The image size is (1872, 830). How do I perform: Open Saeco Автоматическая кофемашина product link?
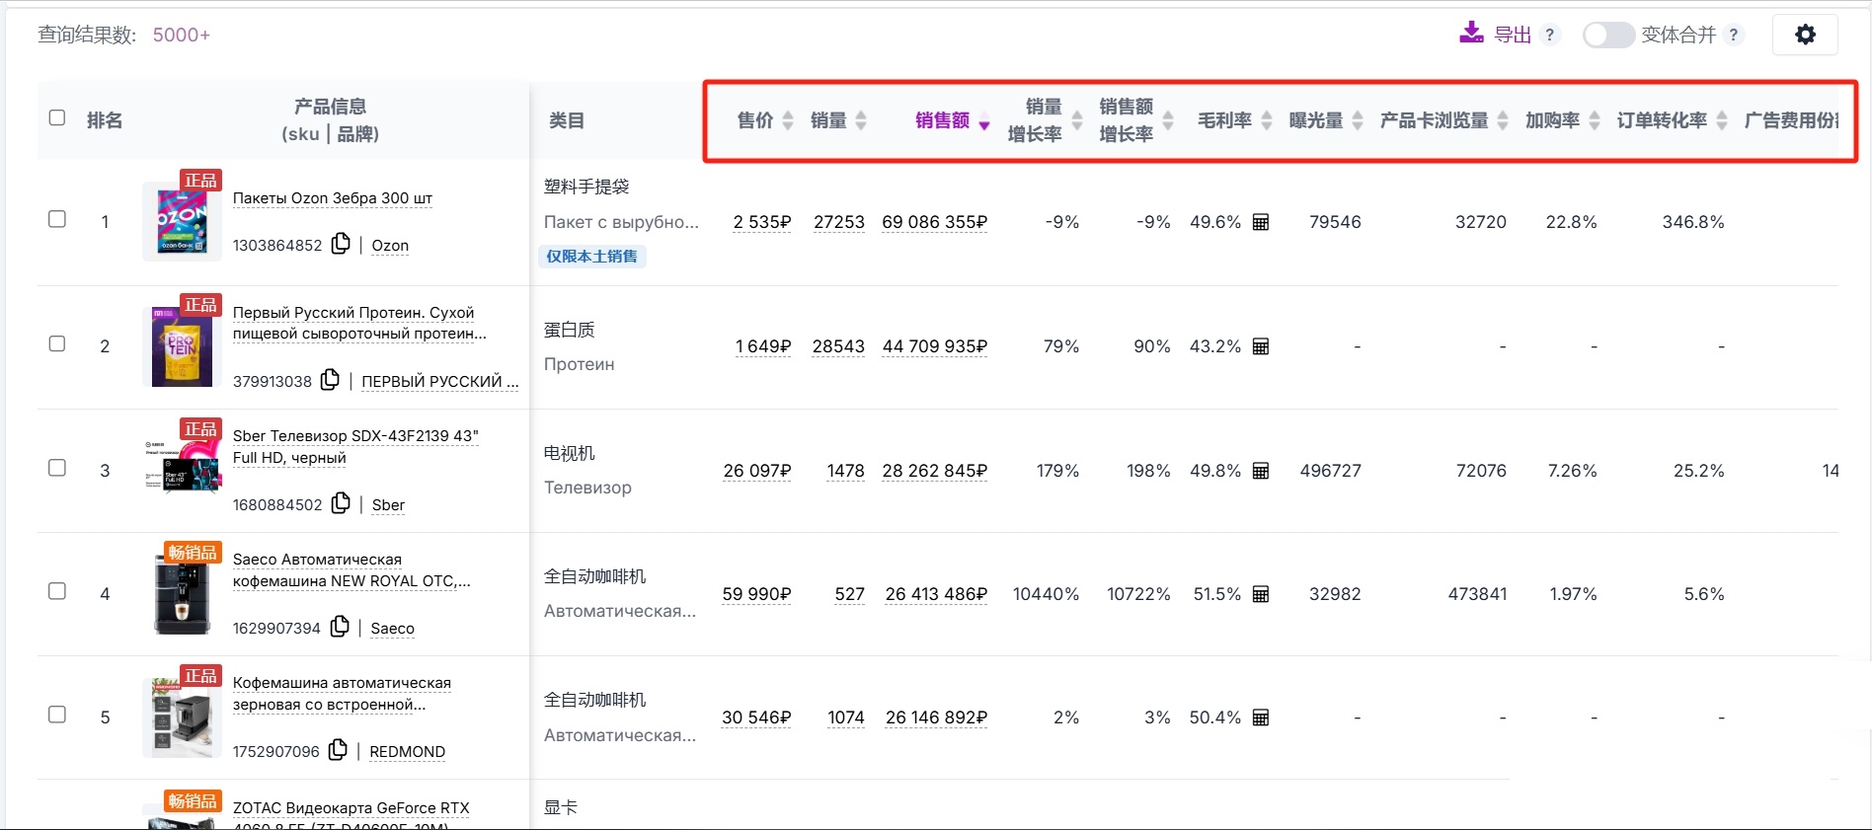[x=351, y=570]
